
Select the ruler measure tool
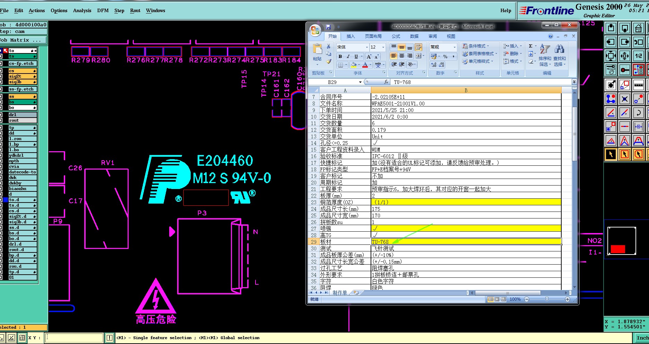point(638,85)
